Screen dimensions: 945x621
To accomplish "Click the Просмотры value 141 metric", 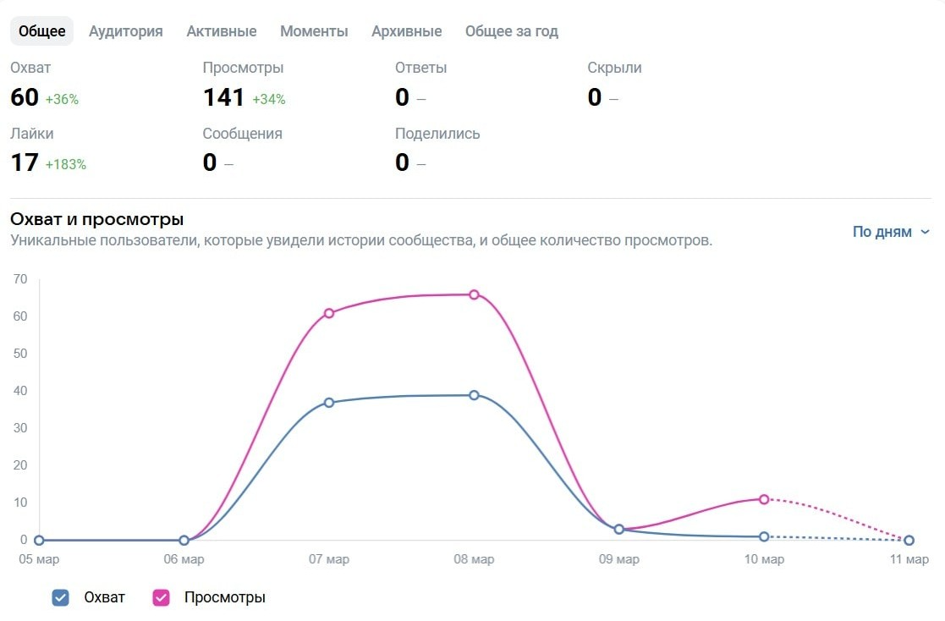I will pyautogui.click(x=223, y=98).
